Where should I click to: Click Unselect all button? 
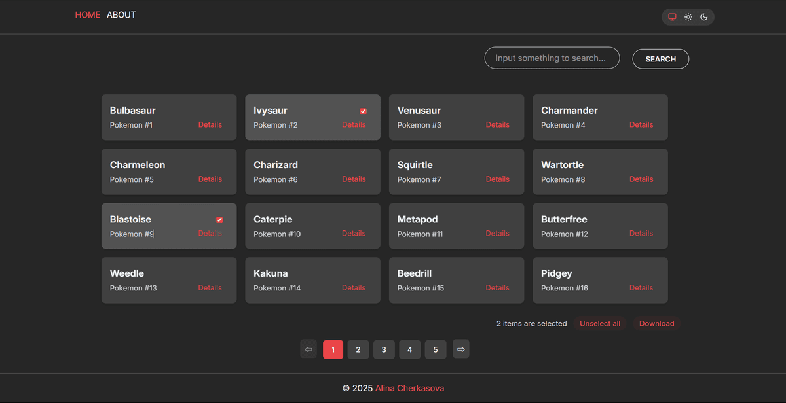599,324
